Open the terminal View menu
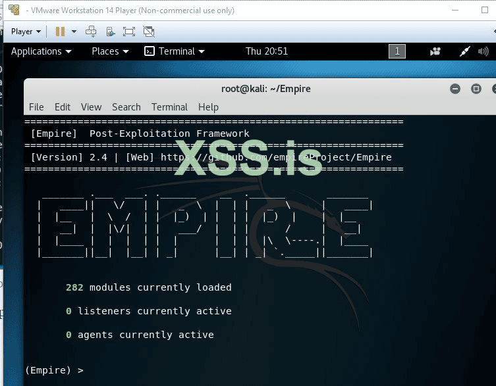Image resolution: width=496 pixels, height=386 pixels. coord(91,107)
